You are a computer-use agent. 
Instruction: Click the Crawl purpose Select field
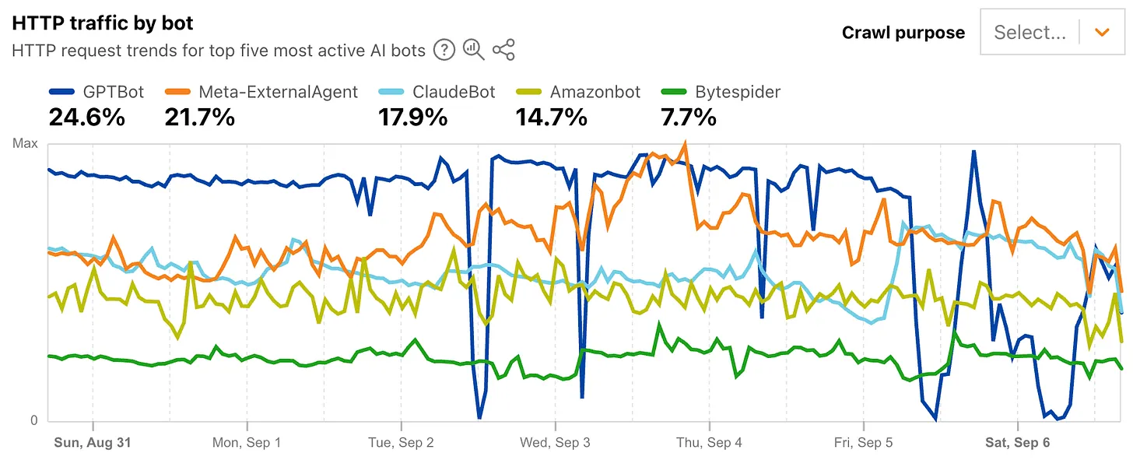[1030, 32]
